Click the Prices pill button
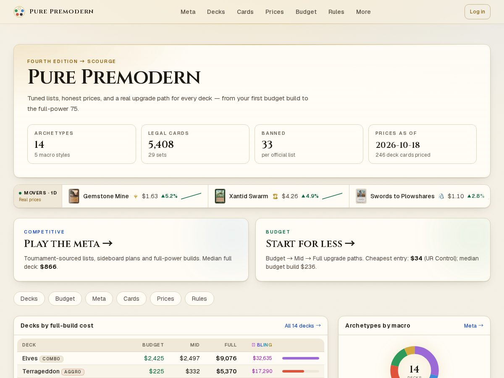This screenshot has width=504, height=378. tap(165, 299)
